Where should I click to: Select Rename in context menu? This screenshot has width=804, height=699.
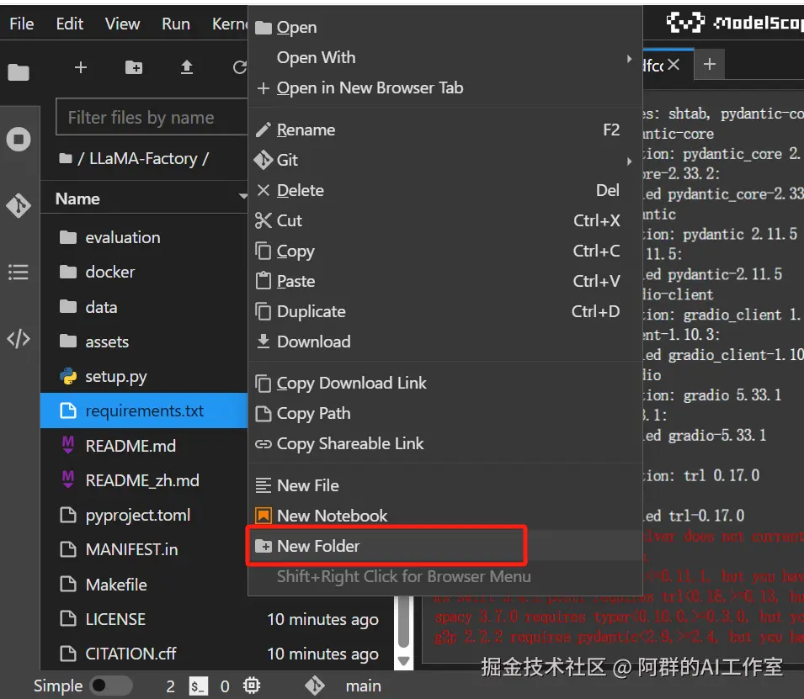click(x=445, y=130)
